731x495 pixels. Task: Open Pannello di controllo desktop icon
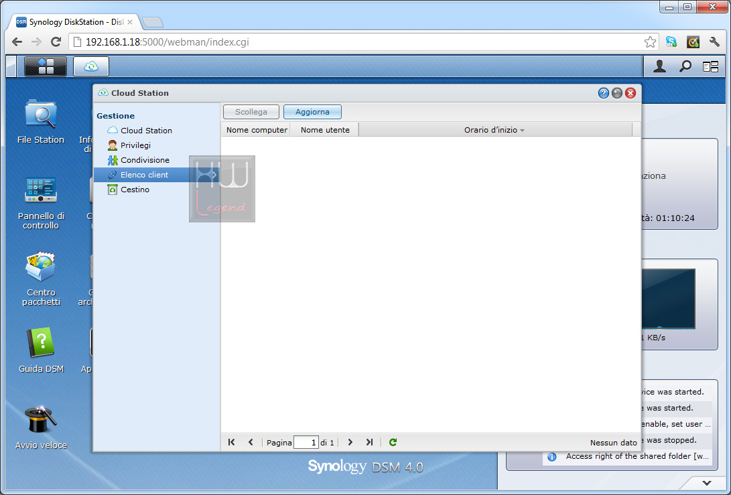(x=41, y=203)
